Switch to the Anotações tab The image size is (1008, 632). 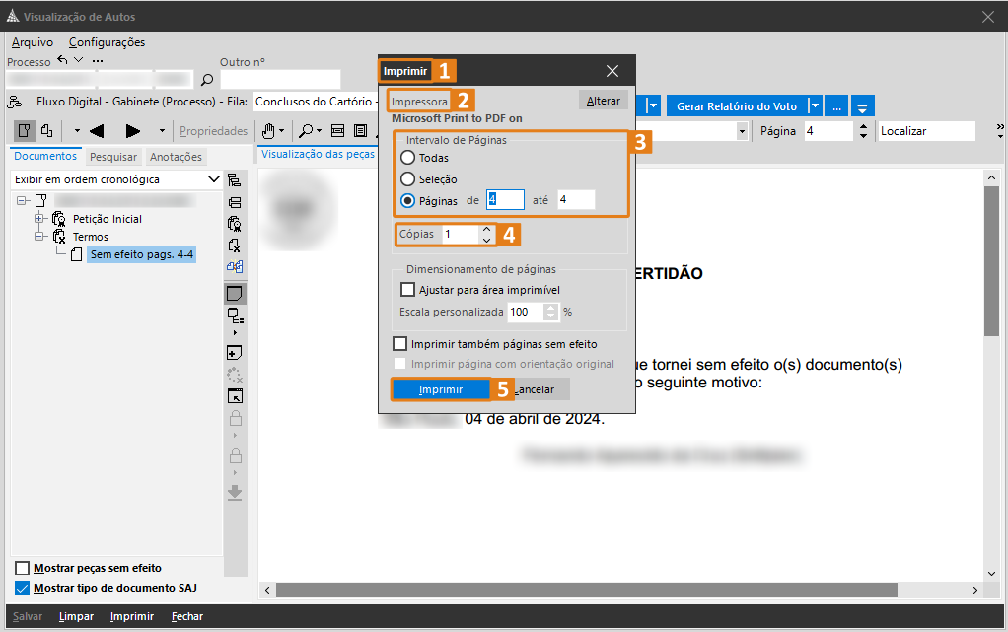click(x=177, y=157)
